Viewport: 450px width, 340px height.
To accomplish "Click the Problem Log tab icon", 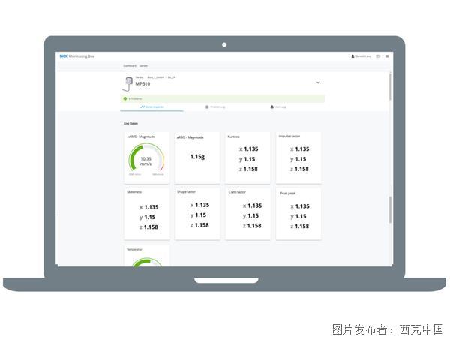I will (208, 107).
